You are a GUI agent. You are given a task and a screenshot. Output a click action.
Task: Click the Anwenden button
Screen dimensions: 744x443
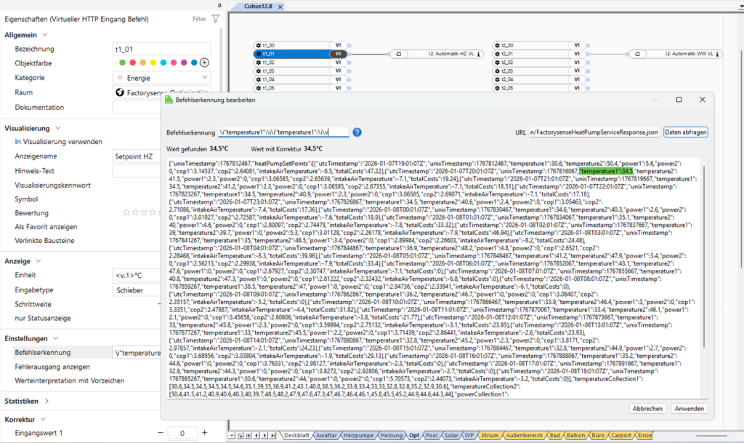[688, 409]
